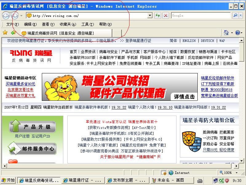Switch to 未命名 - 画图 taskbar window
246x185 pixels.
point(172,180)
